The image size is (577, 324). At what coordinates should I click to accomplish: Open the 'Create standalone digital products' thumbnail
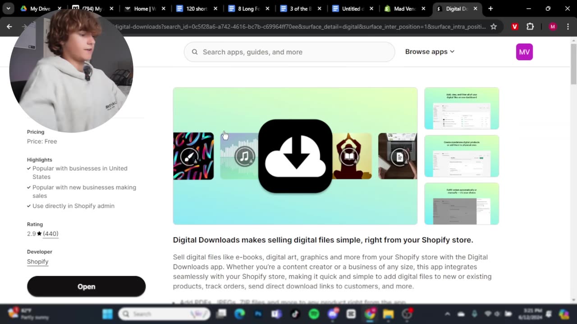point(462,156)
